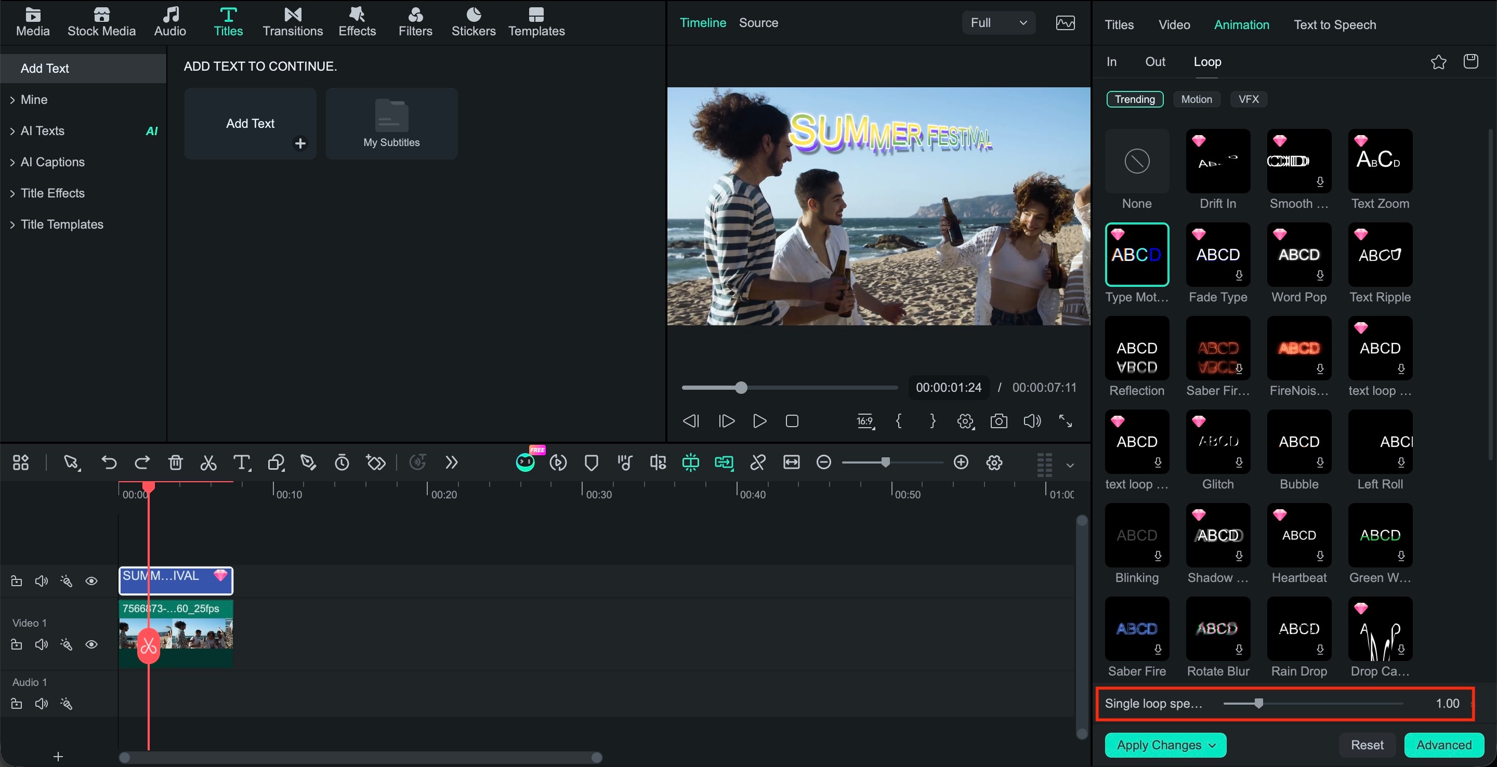Click the delete trash icon in timeline toolbar
This screenshot has height=767, width=1497.
[x=176, y=462]
